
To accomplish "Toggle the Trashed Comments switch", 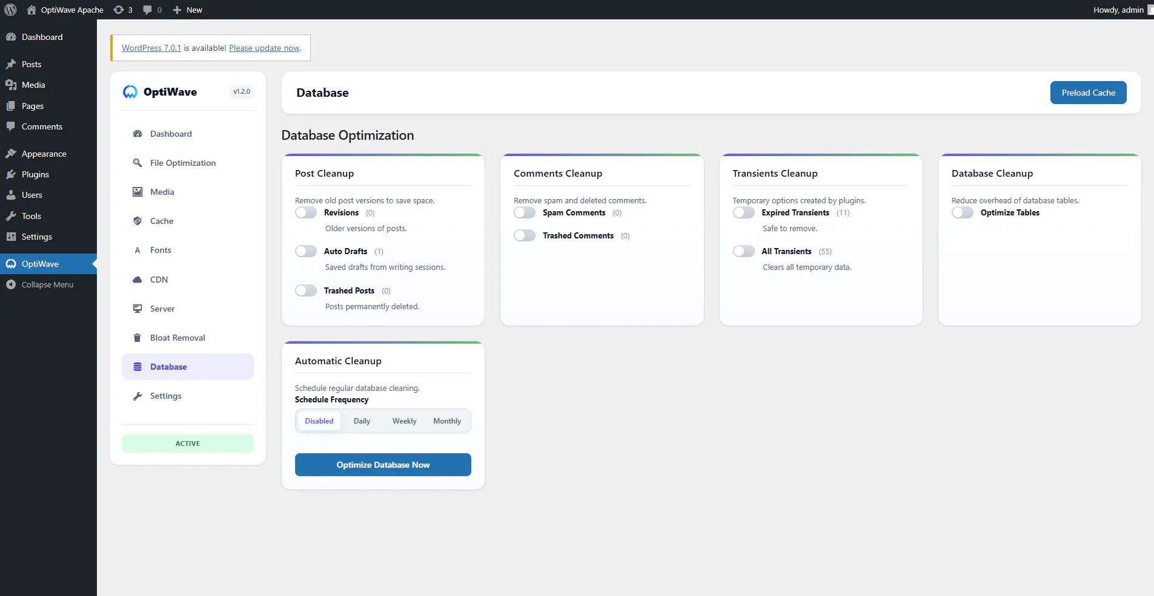I will 525,235.
